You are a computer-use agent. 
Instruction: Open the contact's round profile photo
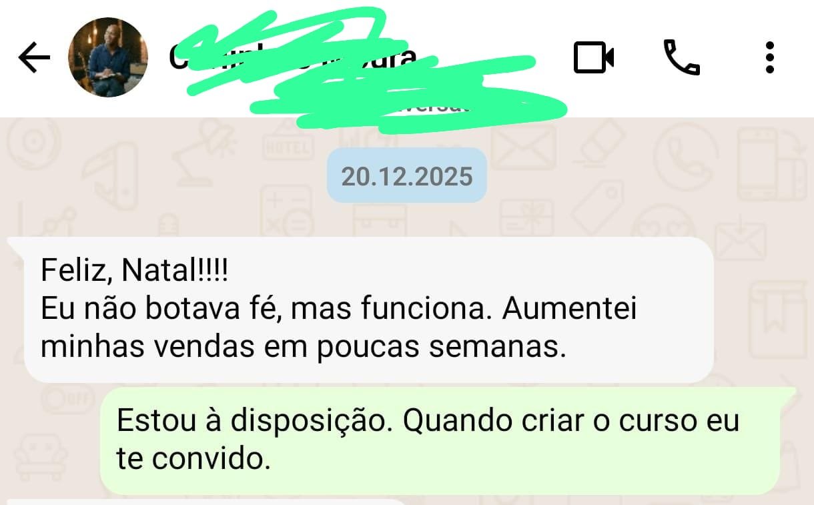pyautogui.click(x=108, y=58)
